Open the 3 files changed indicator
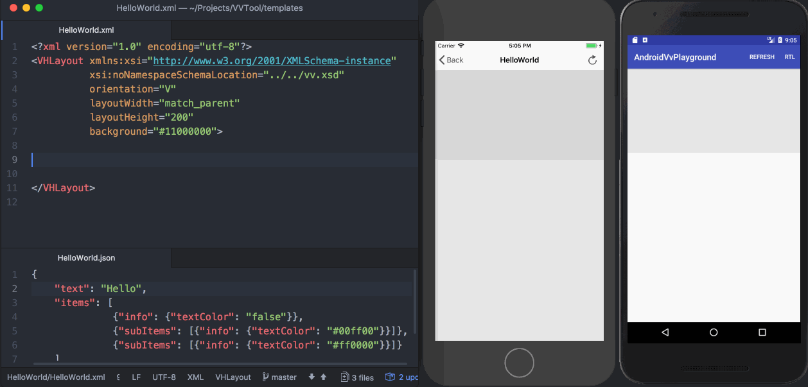 click(x=357, y=377)
